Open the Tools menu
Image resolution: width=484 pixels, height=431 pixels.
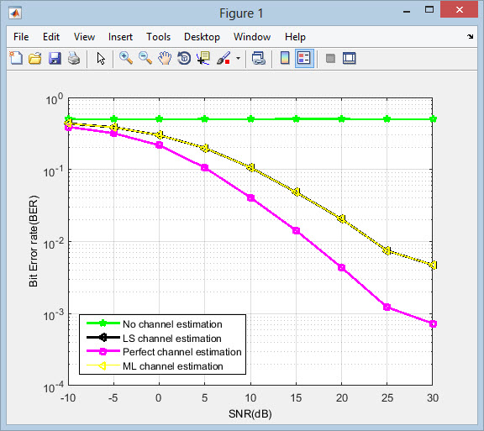coord(158,37)
